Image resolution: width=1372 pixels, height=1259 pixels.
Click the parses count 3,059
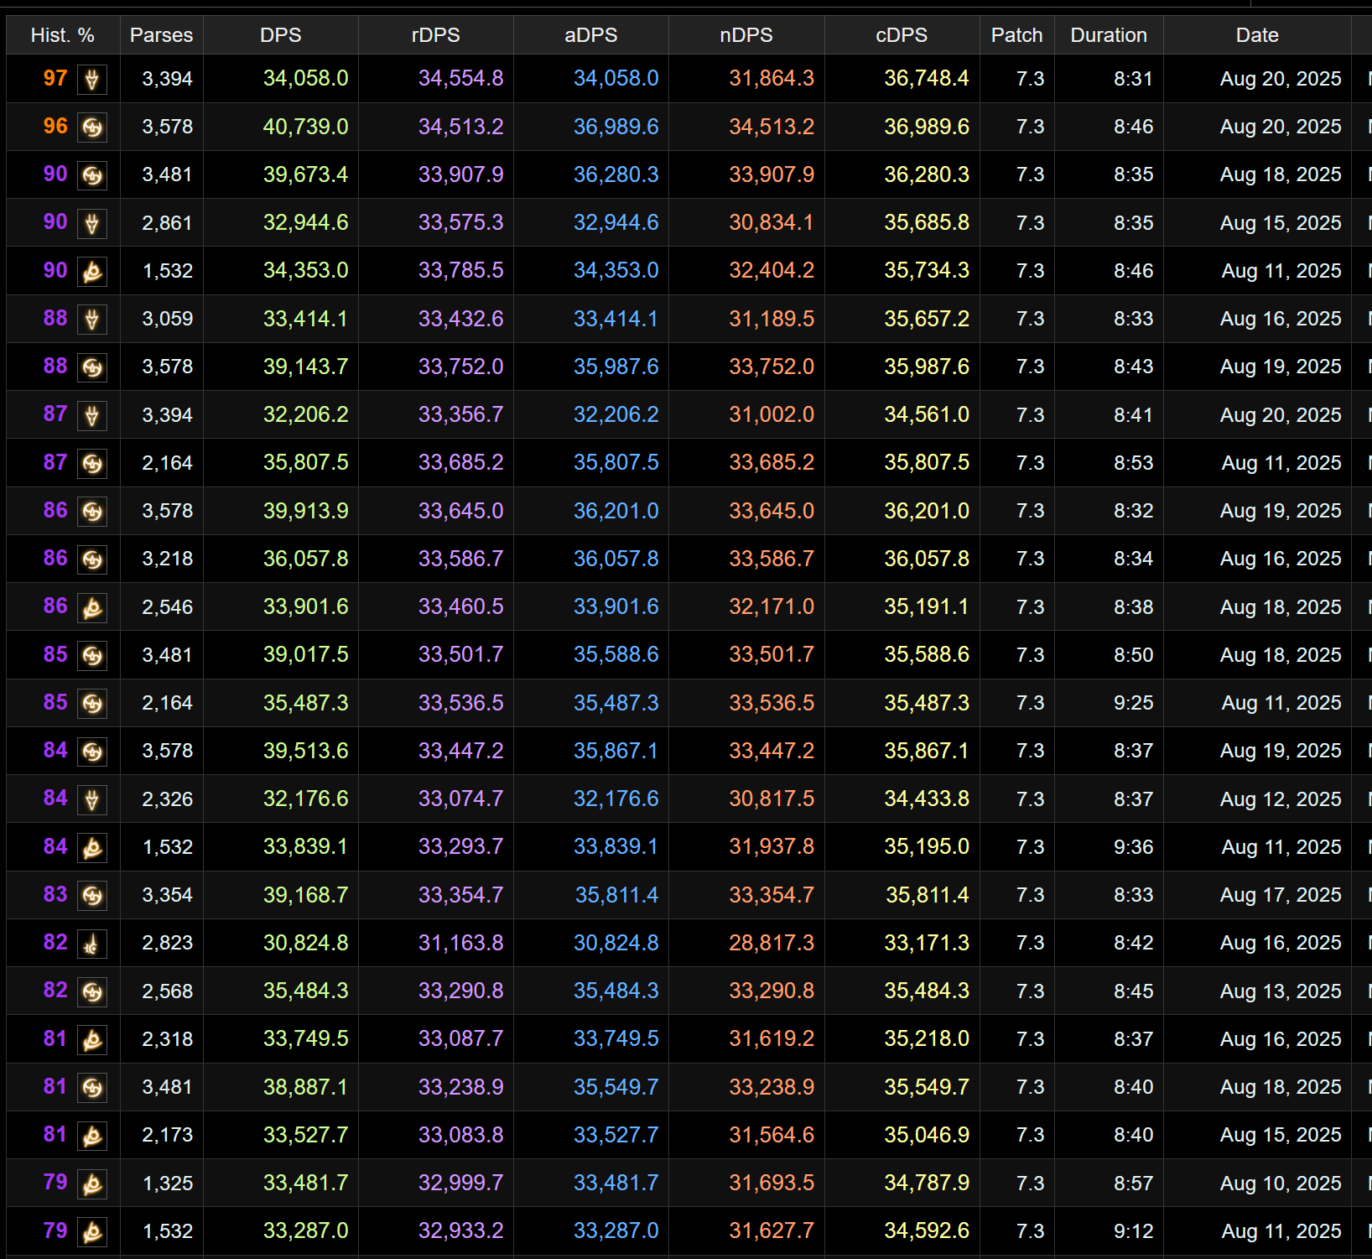point(167,319)
